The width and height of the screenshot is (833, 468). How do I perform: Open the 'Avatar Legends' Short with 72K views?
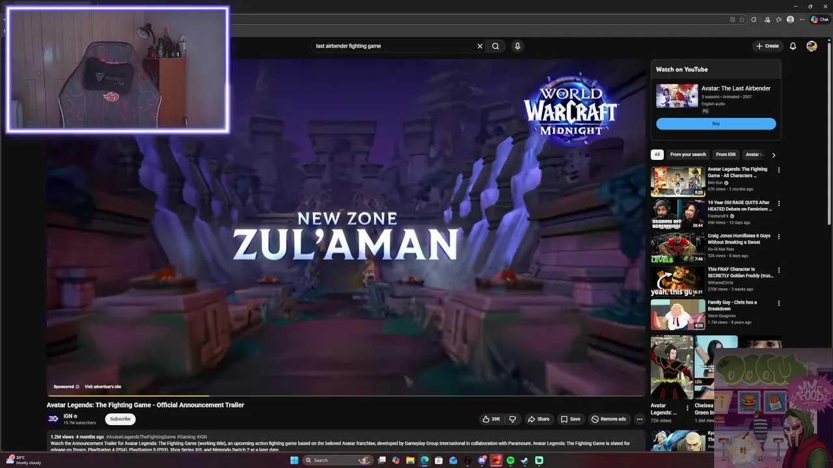(x=672, y=368)
